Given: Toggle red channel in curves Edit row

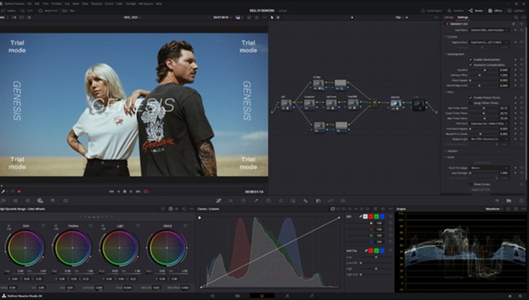Looking at the screenshot, I should pos(371,216).
